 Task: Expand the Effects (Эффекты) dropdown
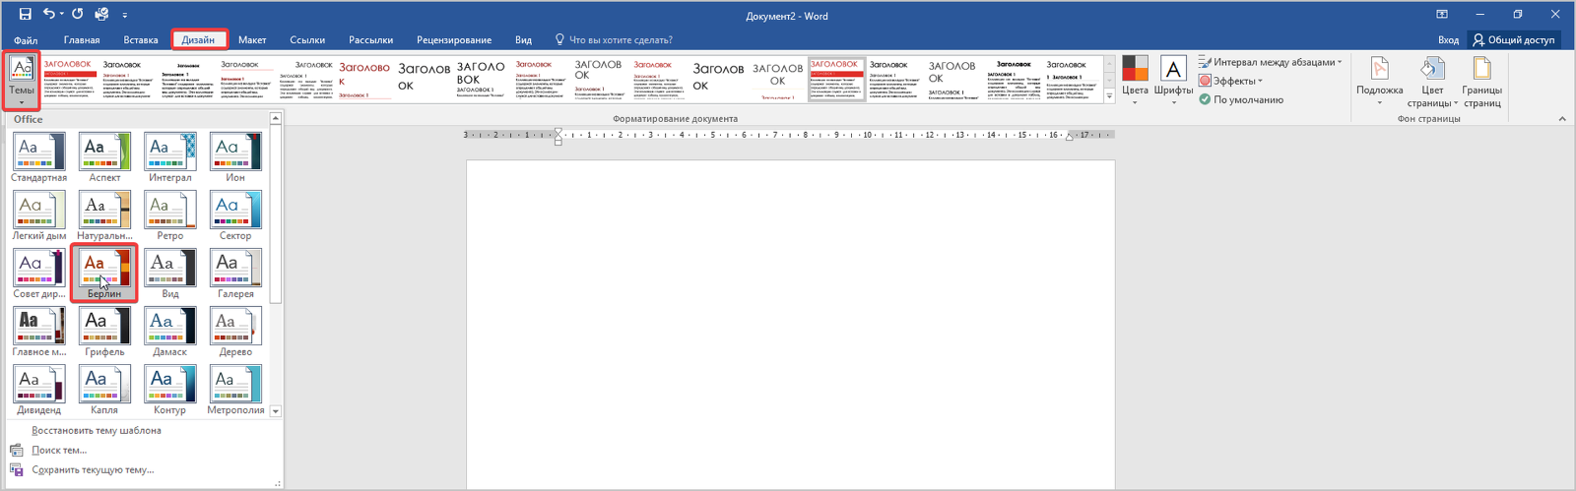point(1233,81)
